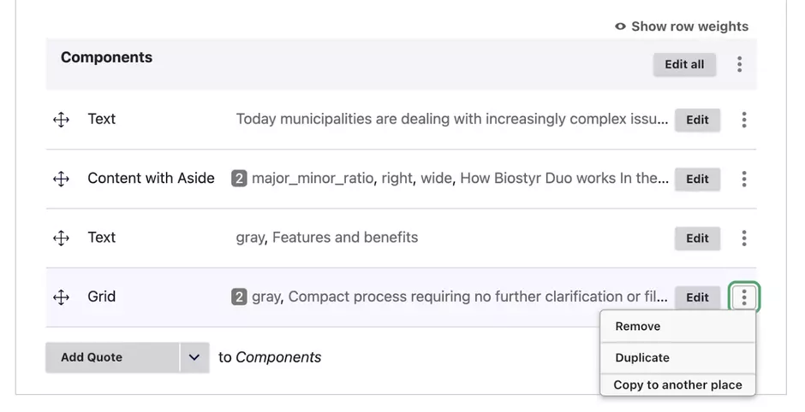This screenshot has height=412, width=805.
Task: Choose Duplicate in the dropdown menu
Action: [642, 357]
